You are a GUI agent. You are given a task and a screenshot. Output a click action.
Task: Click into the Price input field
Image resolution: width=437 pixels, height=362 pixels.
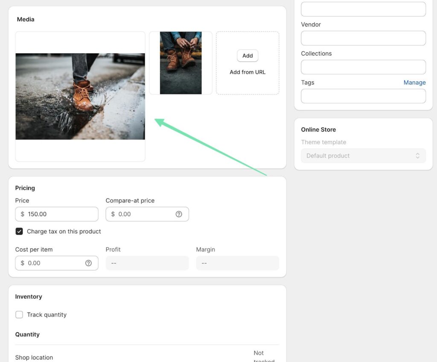tap(60, 214)
